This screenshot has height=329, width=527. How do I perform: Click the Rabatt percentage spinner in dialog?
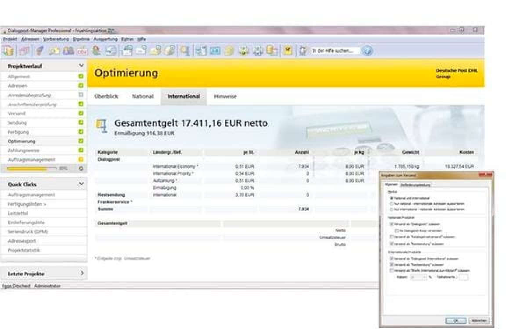click(x=418, y=278)
